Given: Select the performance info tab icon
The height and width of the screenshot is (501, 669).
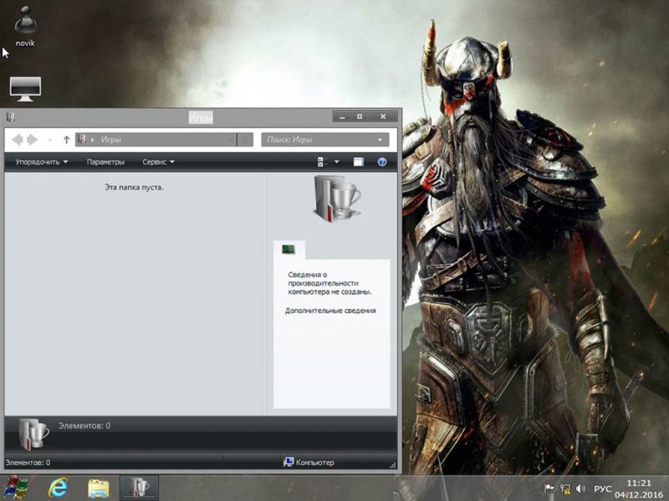Looking at the screenshot, I should click(x=289, y=249).
